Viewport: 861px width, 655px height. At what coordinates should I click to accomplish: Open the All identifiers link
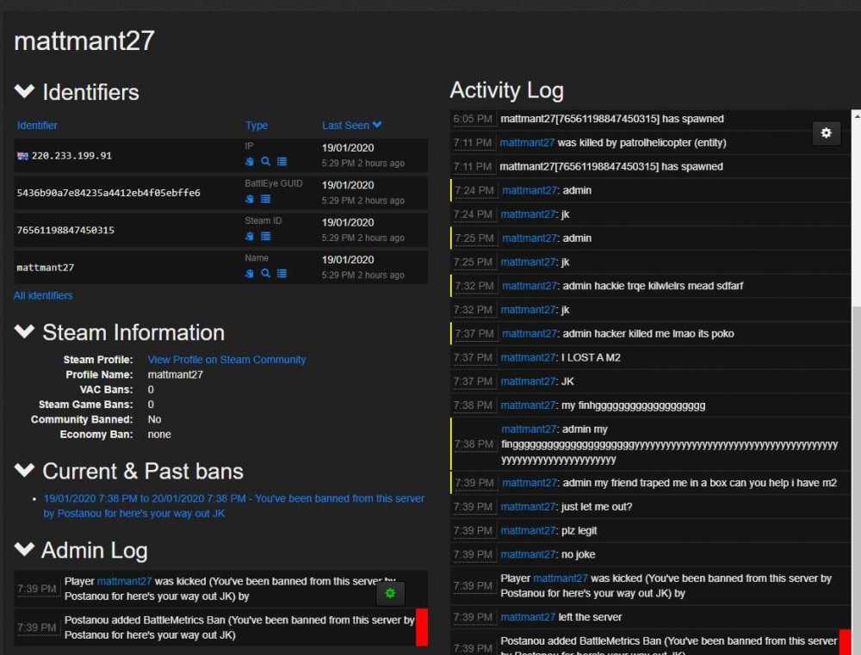tap(43, 295)
